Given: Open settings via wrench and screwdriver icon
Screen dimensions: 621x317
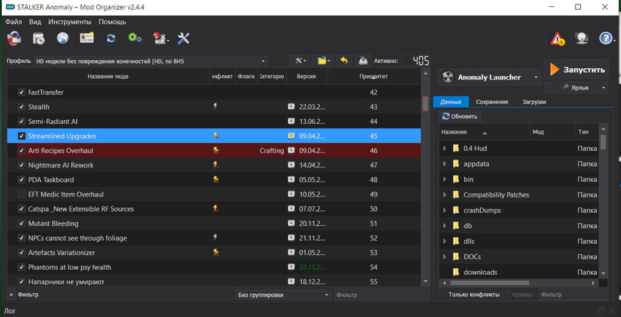Looking at the screenshot, I should [183, 38].
